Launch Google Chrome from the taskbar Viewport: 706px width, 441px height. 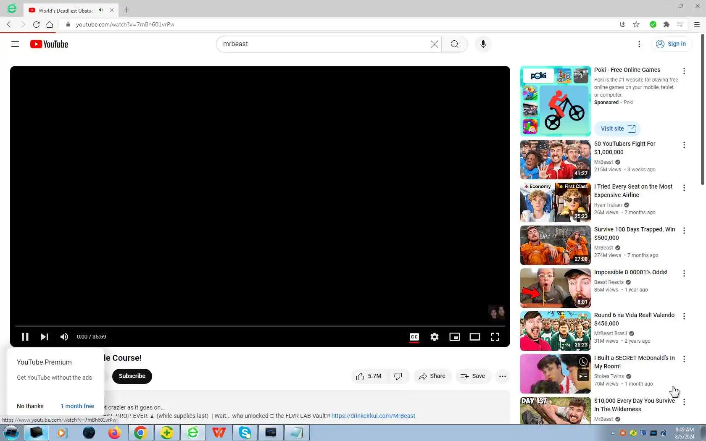tap(140, 433)
